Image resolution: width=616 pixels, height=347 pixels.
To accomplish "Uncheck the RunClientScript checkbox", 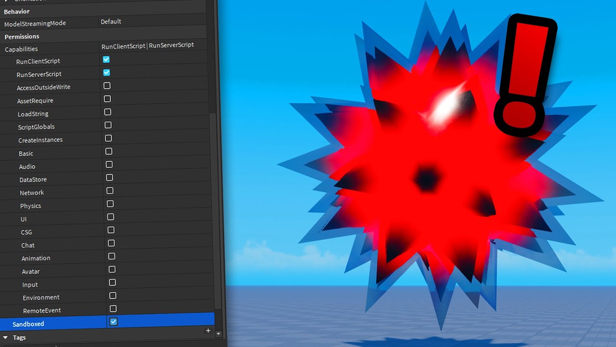I will pyautogui.click(x=106, y=59).
